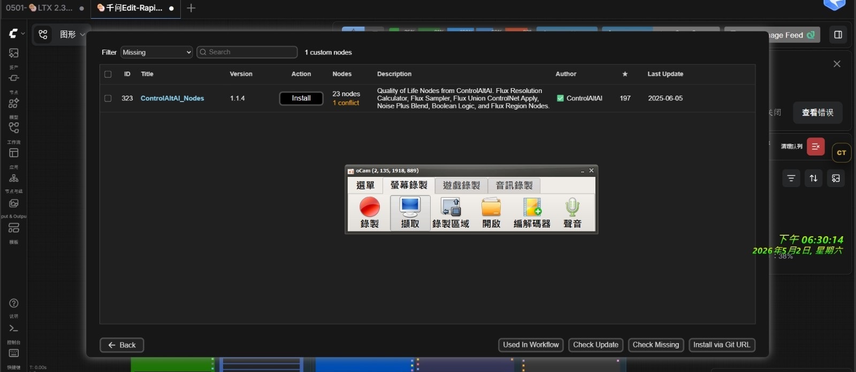
Task: Tick the select-all checkbox in table header
Action: tap(108, 74)
